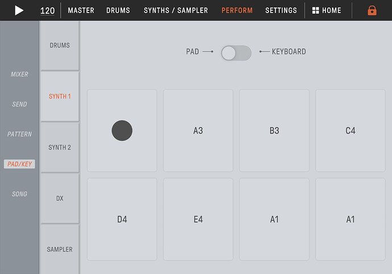392x274 pixels.
Task: Tap the C4 pad
Action: [x=350, y=130]
